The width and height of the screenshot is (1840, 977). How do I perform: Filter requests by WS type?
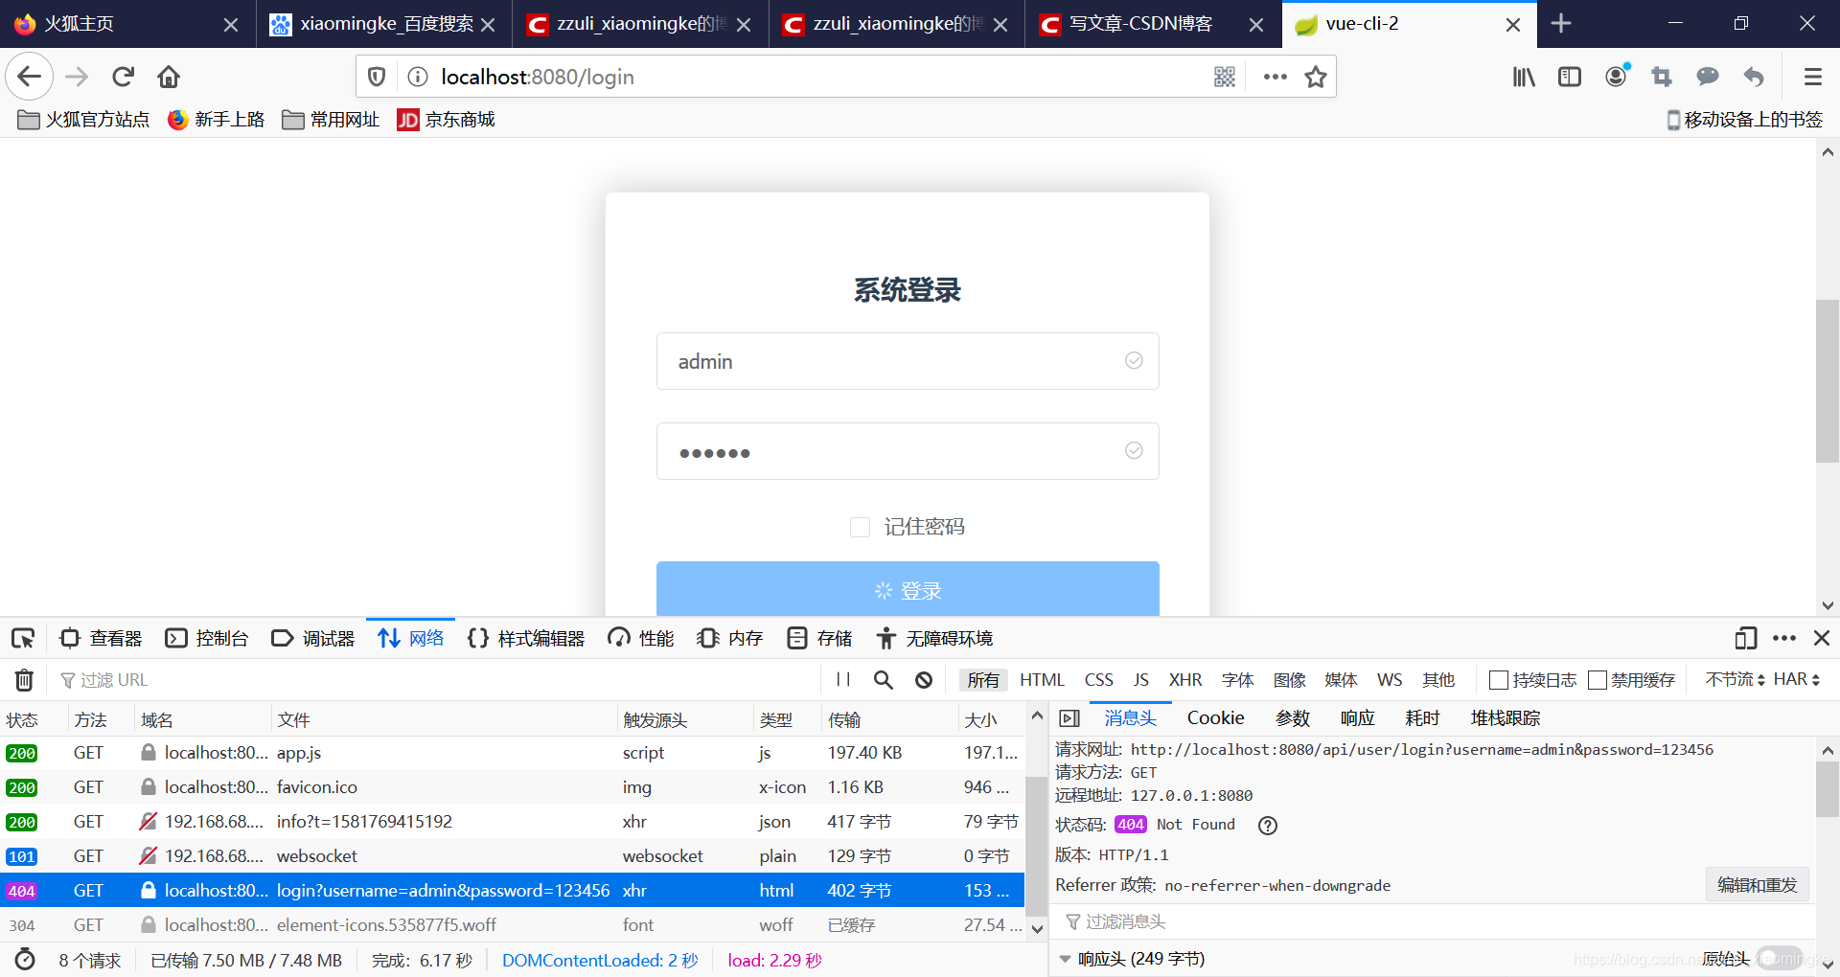pyautogui.click(x=1390, y=679)
